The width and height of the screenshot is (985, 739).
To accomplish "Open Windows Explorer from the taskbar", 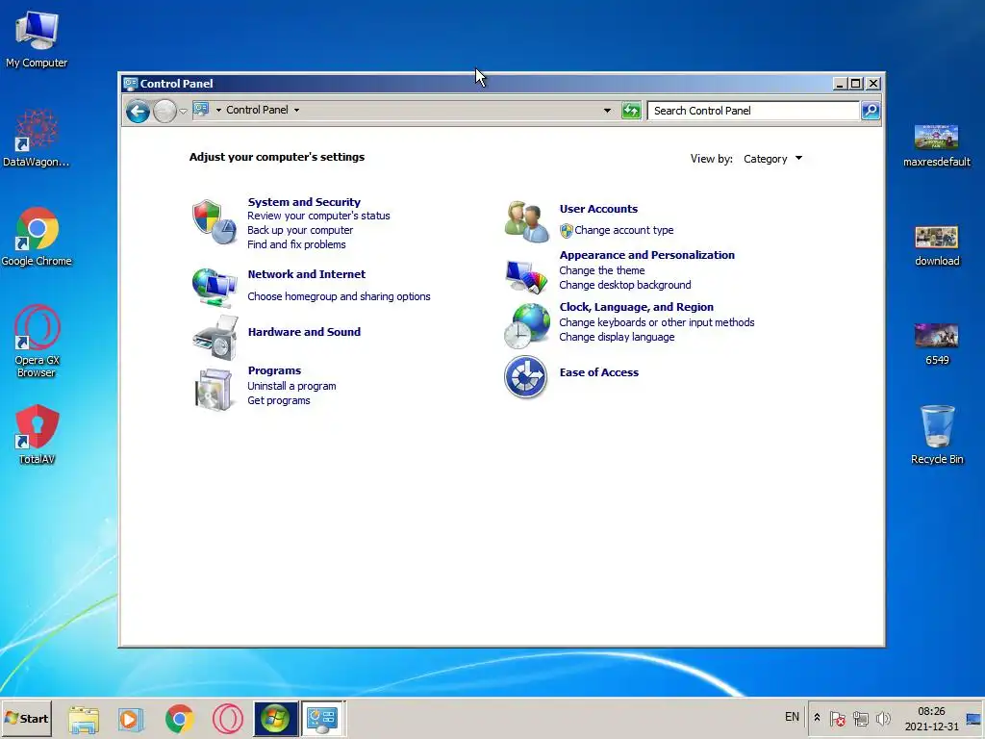I will [x=84, y=718].
